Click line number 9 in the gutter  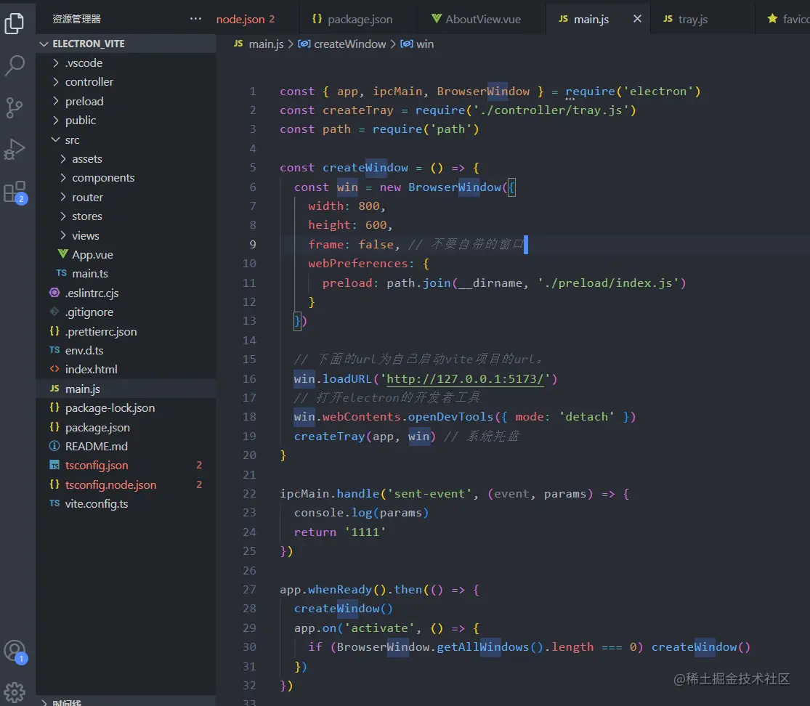point(253,244)
